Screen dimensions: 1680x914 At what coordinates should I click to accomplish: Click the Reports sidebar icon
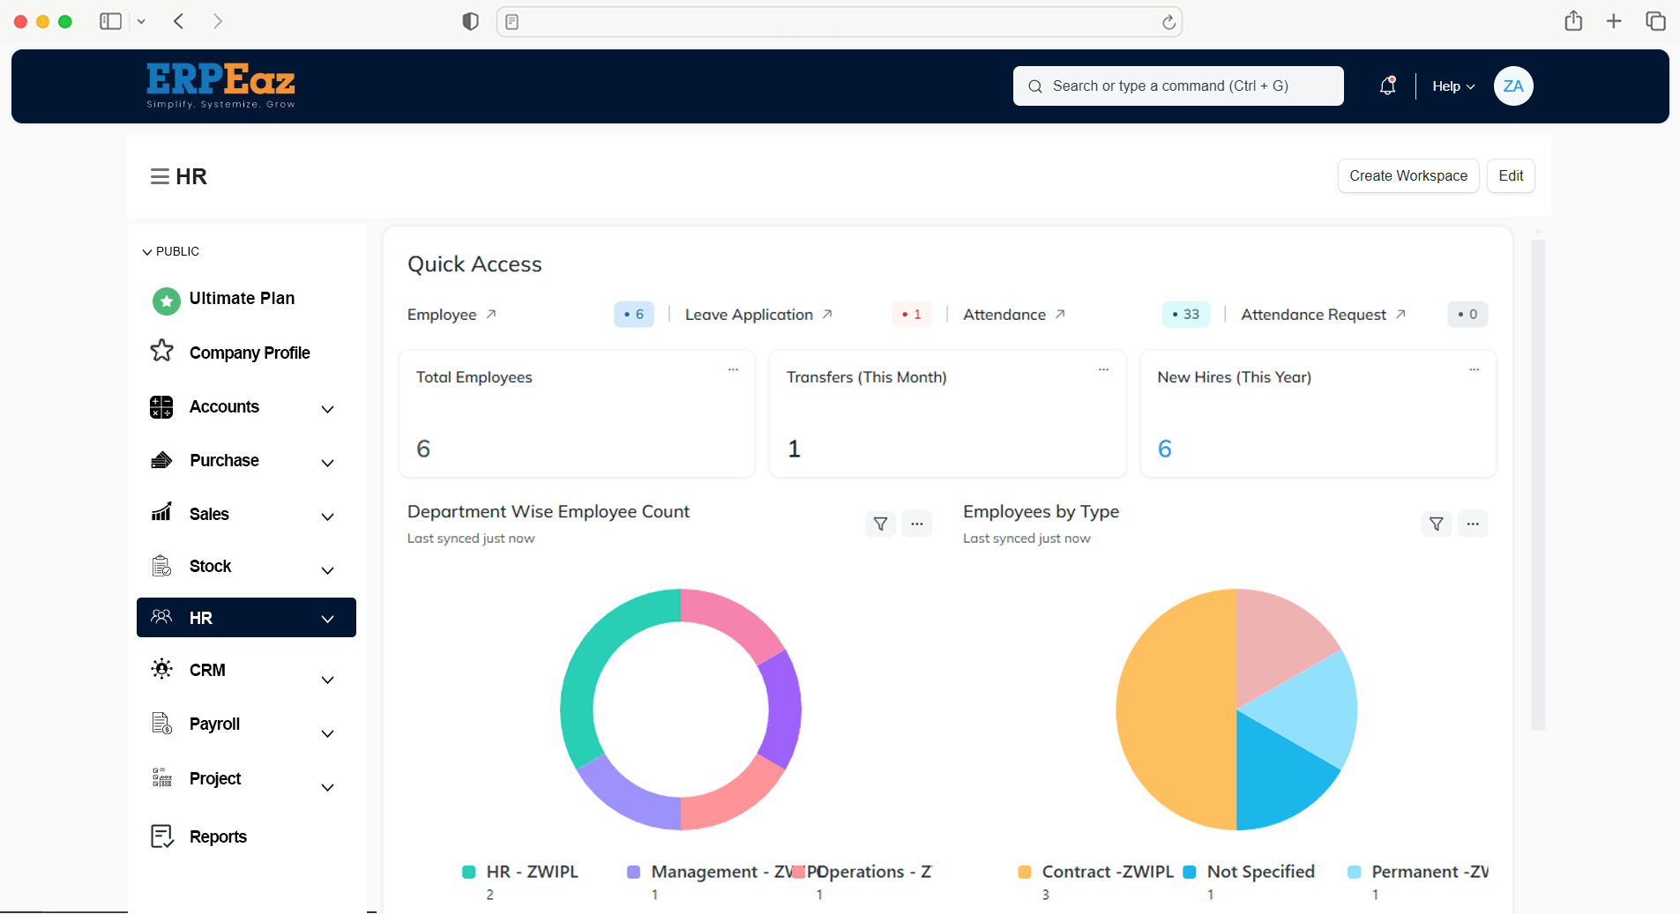(162, 836)
